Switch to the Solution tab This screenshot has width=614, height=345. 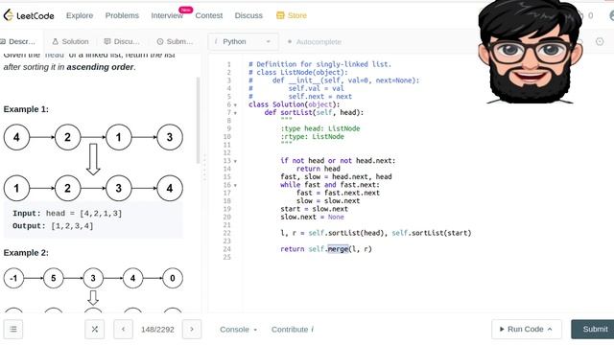pos(70,41)
